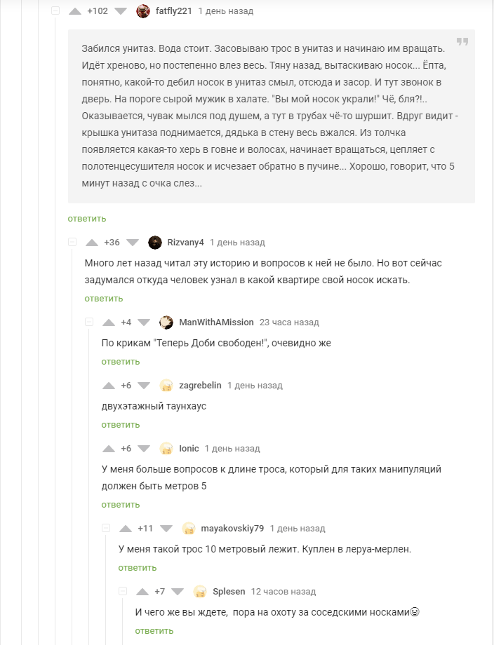Open fatfly221's user avatar
The height and width of the screenshot is (645, 494).
pos(142,11)
